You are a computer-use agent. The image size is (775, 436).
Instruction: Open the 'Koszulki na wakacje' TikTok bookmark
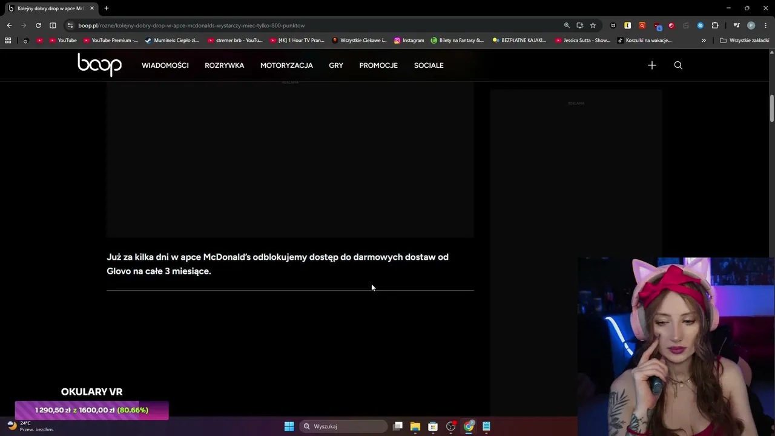pyautogui.click(x=645, y=41)
